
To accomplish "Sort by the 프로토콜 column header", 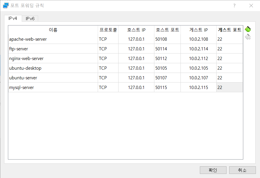I will pyautogui.click(x=108, y=30).
